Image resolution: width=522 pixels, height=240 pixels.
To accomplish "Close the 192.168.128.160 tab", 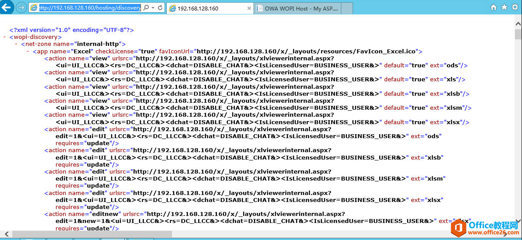I will click(249, 9).
